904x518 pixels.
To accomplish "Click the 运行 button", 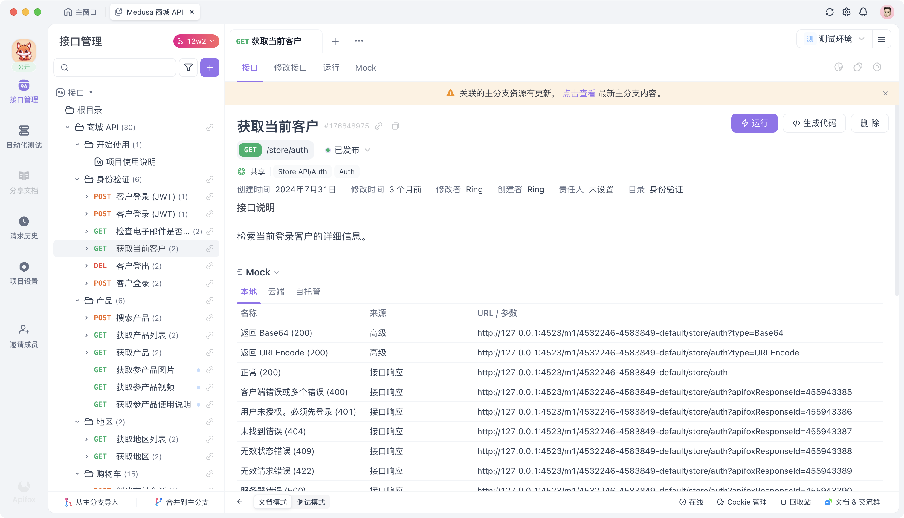I will click(754, 123).
